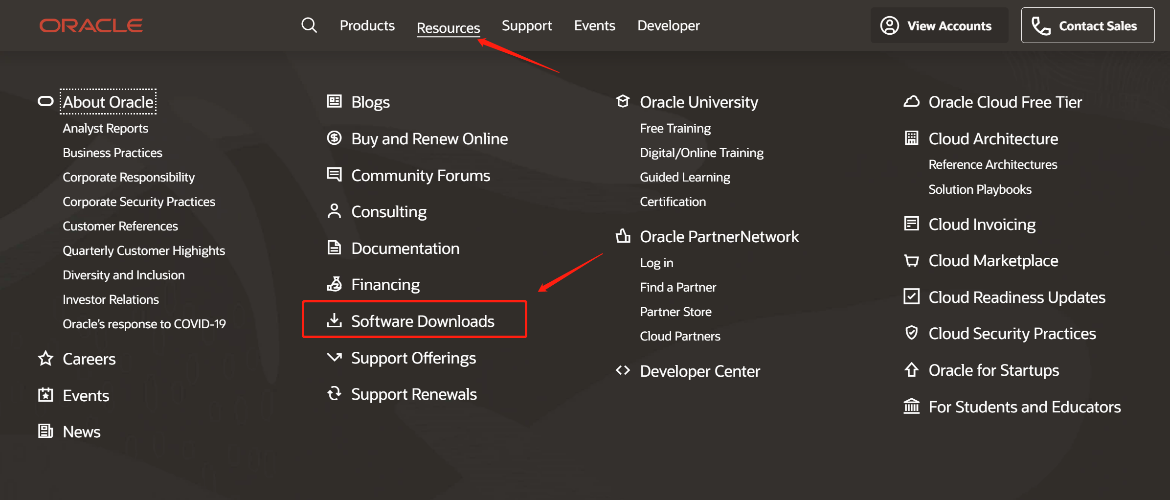Image resolution: width=1170 pixels, height=500 pixels.
Task: Open Quarterly Customer Highlights link
Action: pyautogui.click(x=144, y=250)
